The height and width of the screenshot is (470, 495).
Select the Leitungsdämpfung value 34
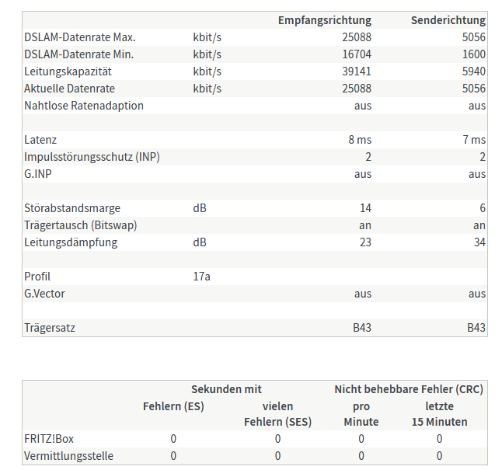[x=479, y=242]
